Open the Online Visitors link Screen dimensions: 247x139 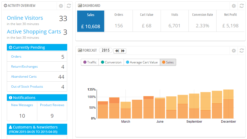(x=25, y=18)
